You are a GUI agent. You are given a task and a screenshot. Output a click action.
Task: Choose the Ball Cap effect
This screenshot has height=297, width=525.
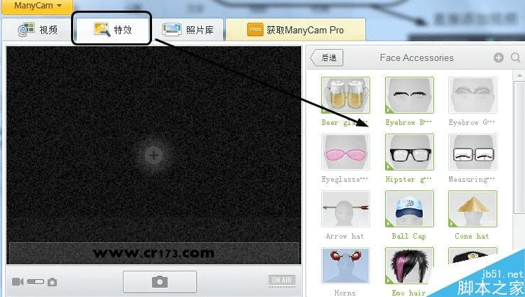(409, 209)
